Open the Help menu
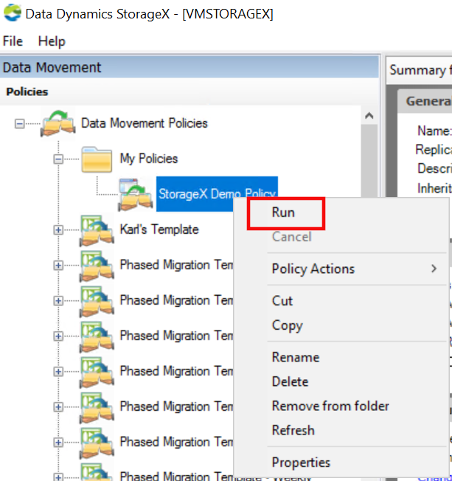The width and height of the screenshot is (452, 481). point(52,41)
